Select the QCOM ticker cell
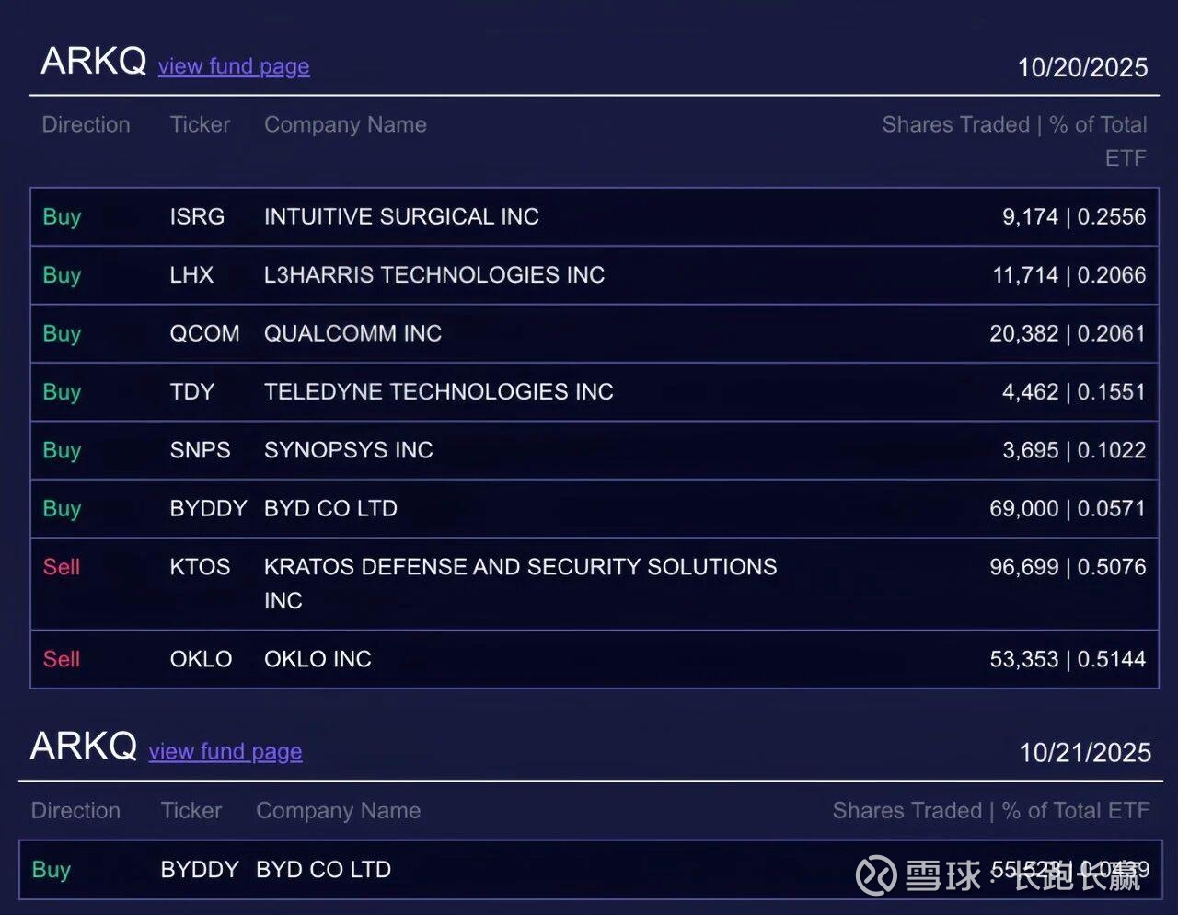 tap(204, 333)
